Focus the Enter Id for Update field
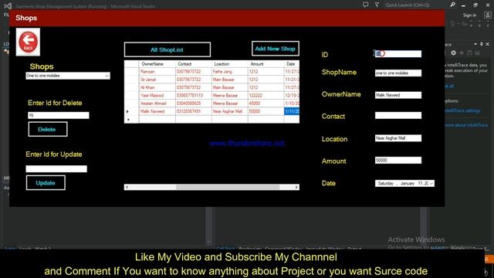Viewport: 494px width, 278px height. (56, 168)
